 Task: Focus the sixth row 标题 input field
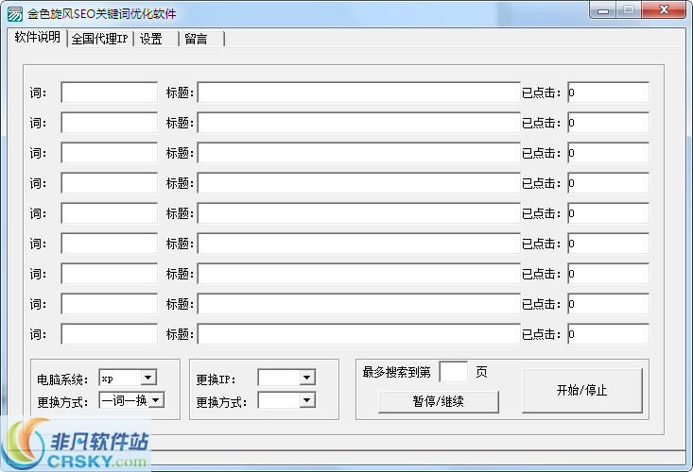[x=358, y=244]
